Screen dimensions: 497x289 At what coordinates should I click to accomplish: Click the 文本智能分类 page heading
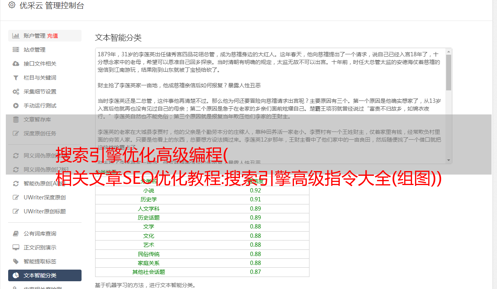pos(118,38)
